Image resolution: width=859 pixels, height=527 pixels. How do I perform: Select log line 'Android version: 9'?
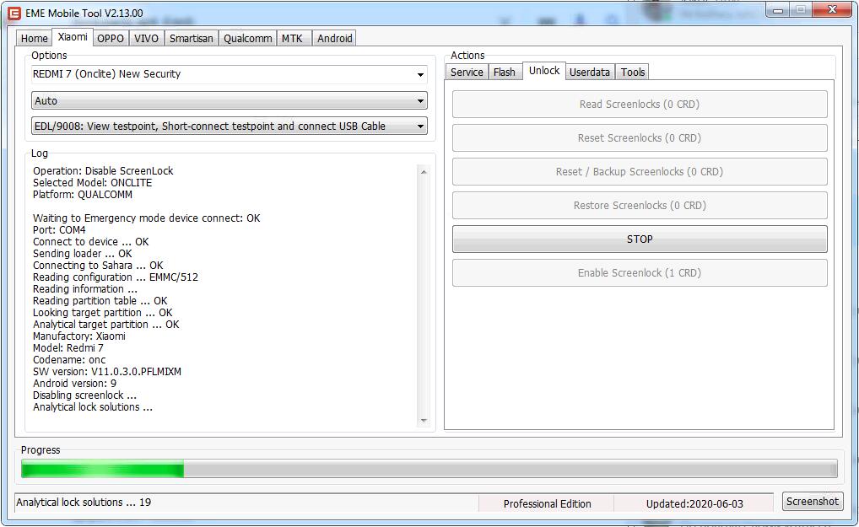pyautogui.click(x=74, y=384)
